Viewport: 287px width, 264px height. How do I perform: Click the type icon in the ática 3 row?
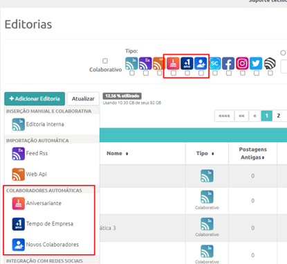tap(207, 224)
